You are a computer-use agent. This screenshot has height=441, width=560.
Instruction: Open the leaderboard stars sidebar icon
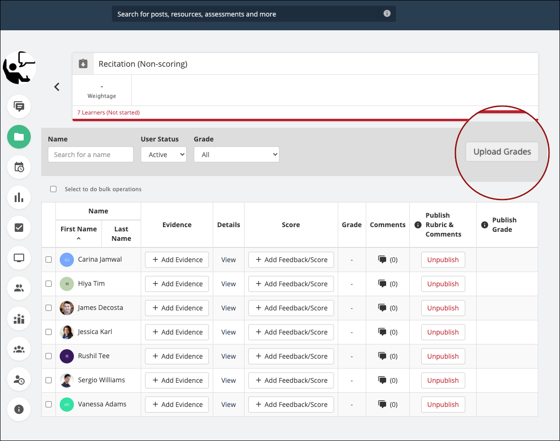(x=19, y=318)
